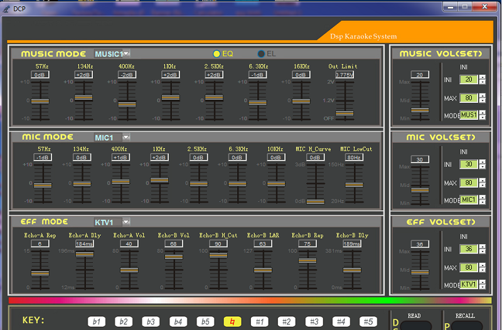The height and width of the screenshot is (330, 502).
Task: Click the RECALL button
Action: (x=466, y=325)
